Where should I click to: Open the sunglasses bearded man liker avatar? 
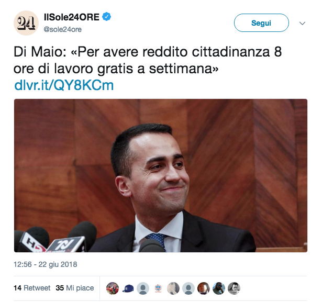click(x=219, y=288)
